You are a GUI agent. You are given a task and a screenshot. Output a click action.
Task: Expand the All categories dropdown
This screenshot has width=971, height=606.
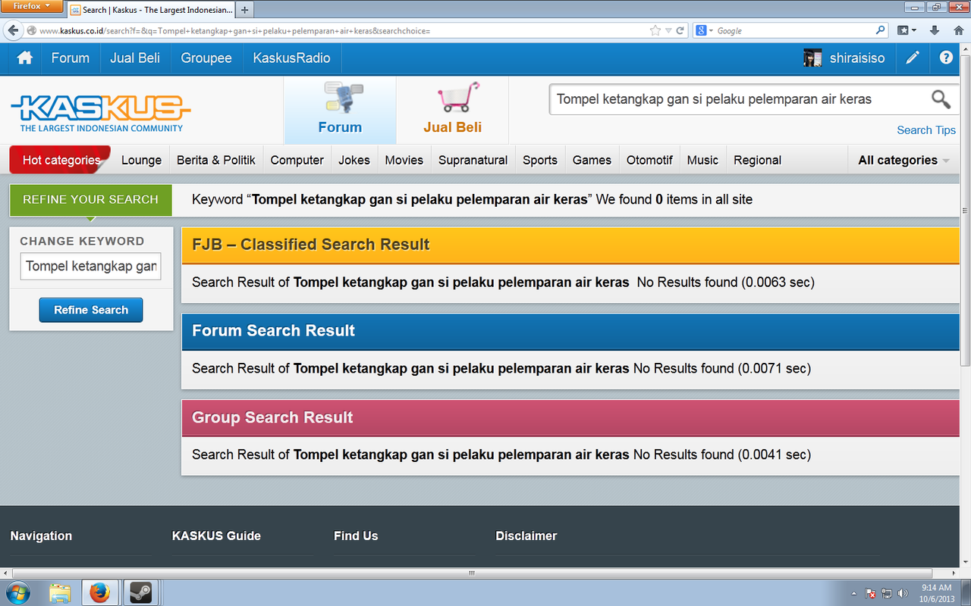[903, 160]
